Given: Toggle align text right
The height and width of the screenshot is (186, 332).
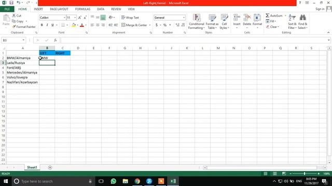Looking at the screenshot, I should tap(103, 25).
